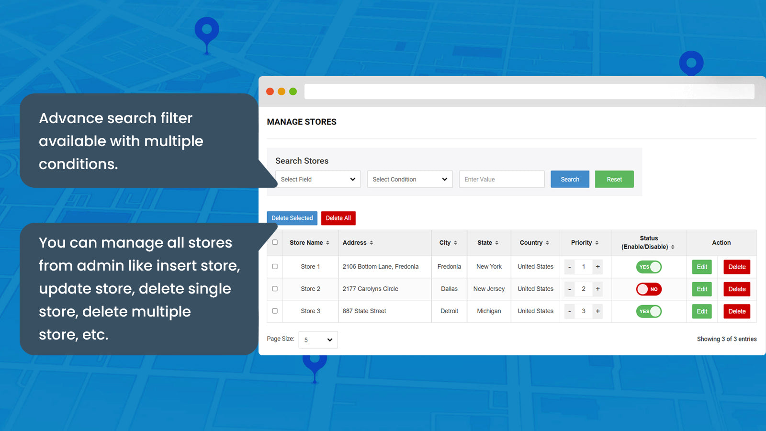Click the 'Action' column header
This screenshot has height=431, width=766.
pyautogui.click(x=721, y=243)
